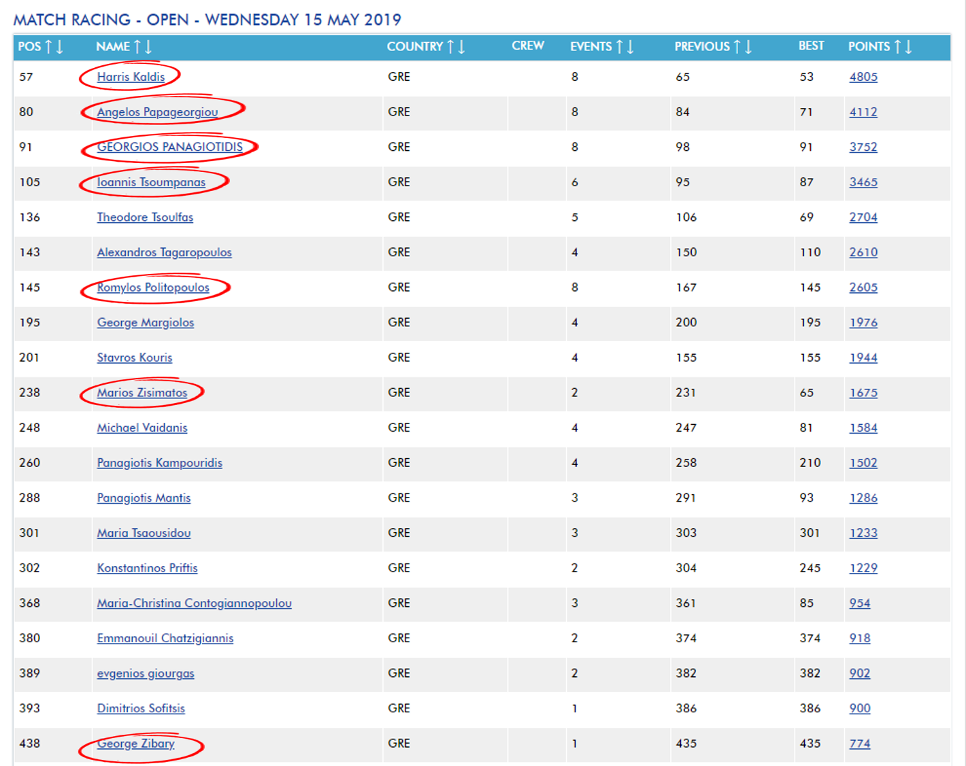Open Angelos Papageorgiou's profile link

click(x=157, y=112)
